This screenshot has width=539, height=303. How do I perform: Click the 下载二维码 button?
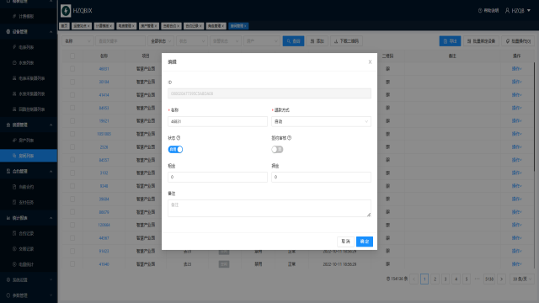346,41
